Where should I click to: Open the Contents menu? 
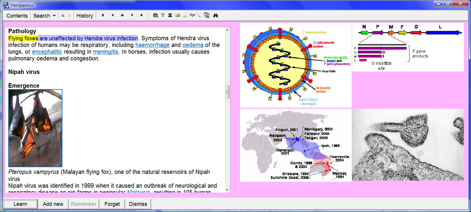click(17, 16)
